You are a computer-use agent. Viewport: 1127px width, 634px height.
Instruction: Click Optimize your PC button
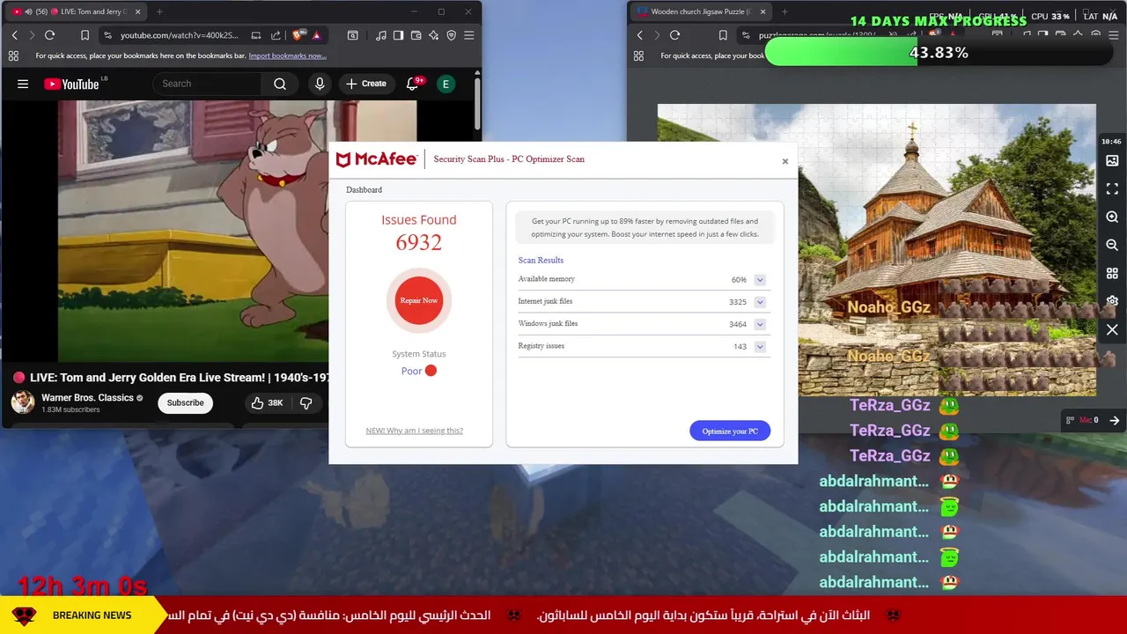(730, 431)
